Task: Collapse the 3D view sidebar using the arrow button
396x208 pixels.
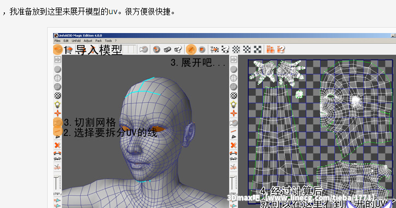Action: [57, 60]
